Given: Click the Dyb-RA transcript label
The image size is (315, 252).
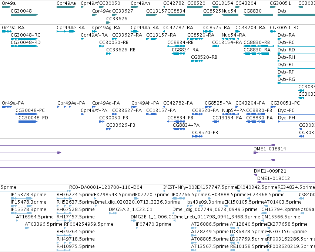Looking at the screenshot, I should point(286,35).
